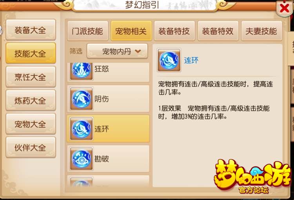The width and height of the screenshot is (294, 200).
Task: Select the partially visible bottom skill icon
Action: 81,182
